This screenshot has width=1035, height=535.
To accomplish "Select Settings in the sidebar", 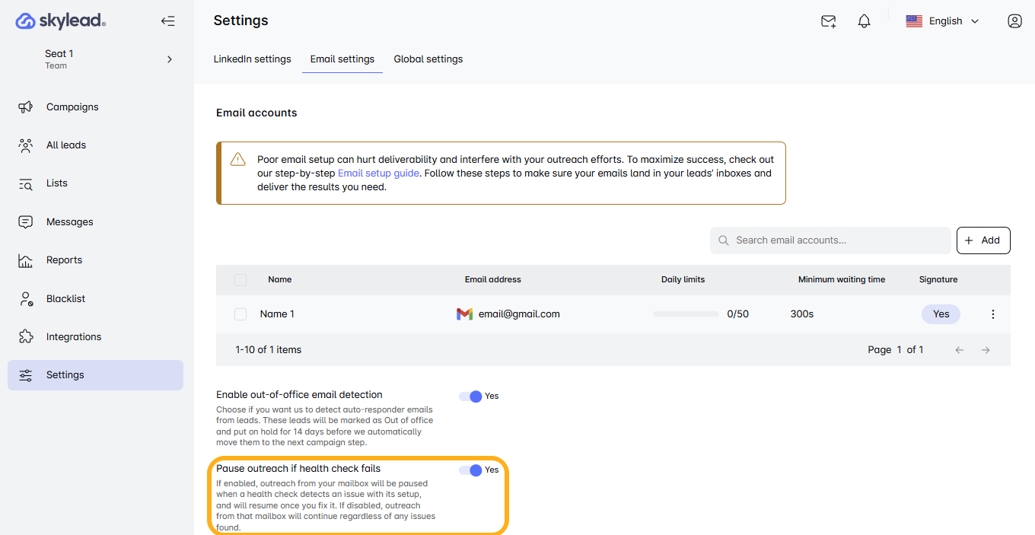I will (x=95, y=375).
